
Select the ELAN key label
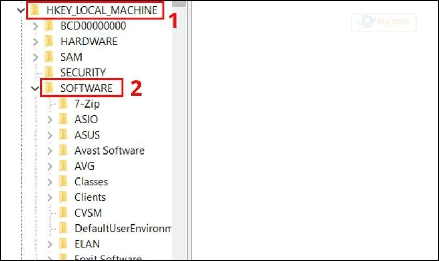click(x=87, y=244)
